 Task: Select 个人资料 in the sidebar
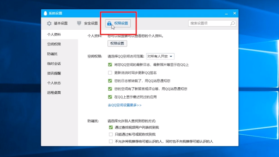[x=59, y=34]
